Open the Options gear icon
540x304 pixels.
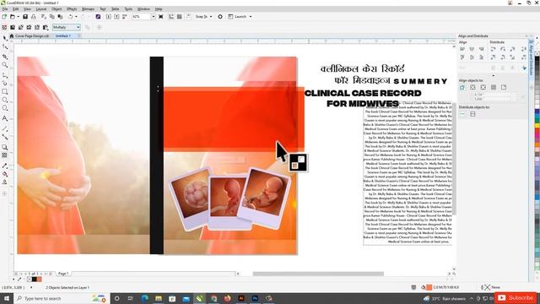click(220, 17)
